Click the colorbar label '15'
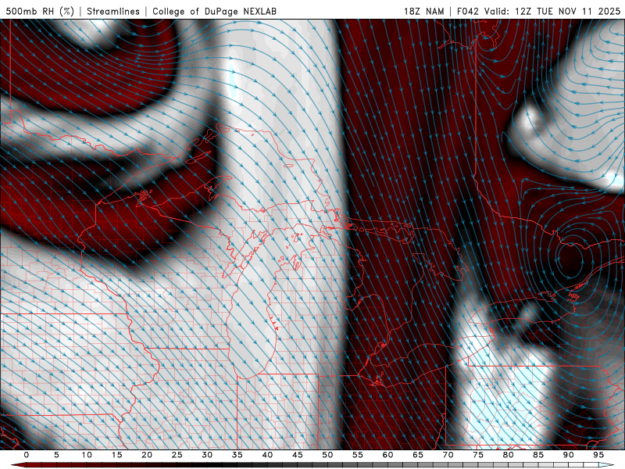 point(116,455)
